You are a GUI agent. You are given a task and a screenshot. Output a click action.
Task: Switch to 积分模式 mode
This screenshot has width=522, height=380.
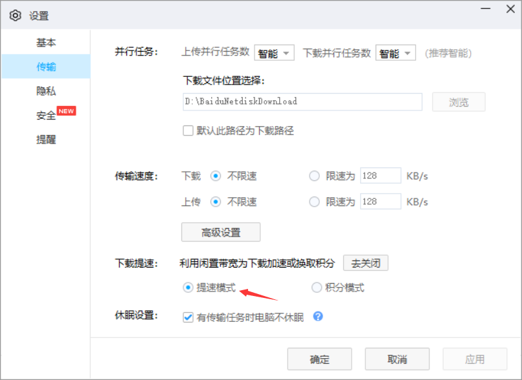(x=317, y=287)
